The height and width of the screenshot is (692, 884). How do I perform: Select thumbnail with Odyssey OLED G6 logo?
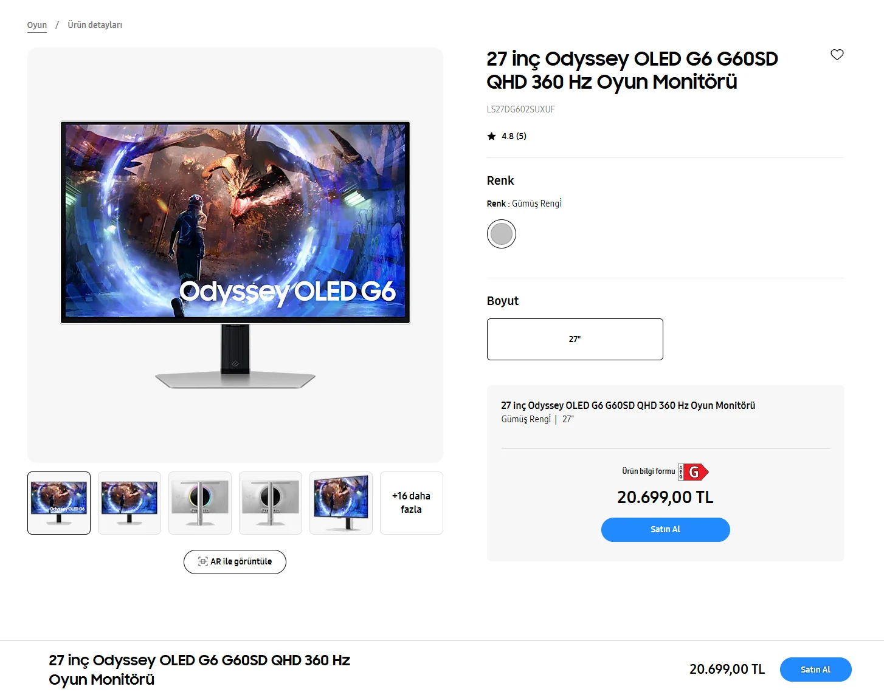[59, 503]
